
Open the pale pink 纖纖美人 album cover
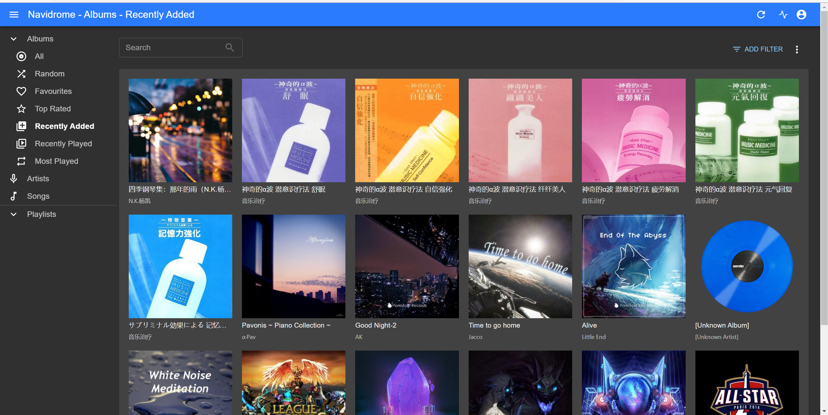tap(520, 130)
